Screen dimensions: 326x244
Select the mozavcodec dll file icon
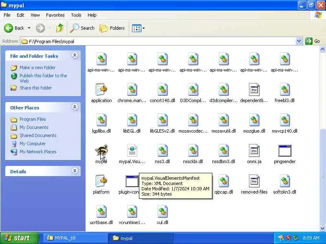click(x=193, y=120)
